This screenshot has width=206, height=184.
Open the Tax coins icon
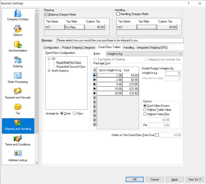(18, 107)
